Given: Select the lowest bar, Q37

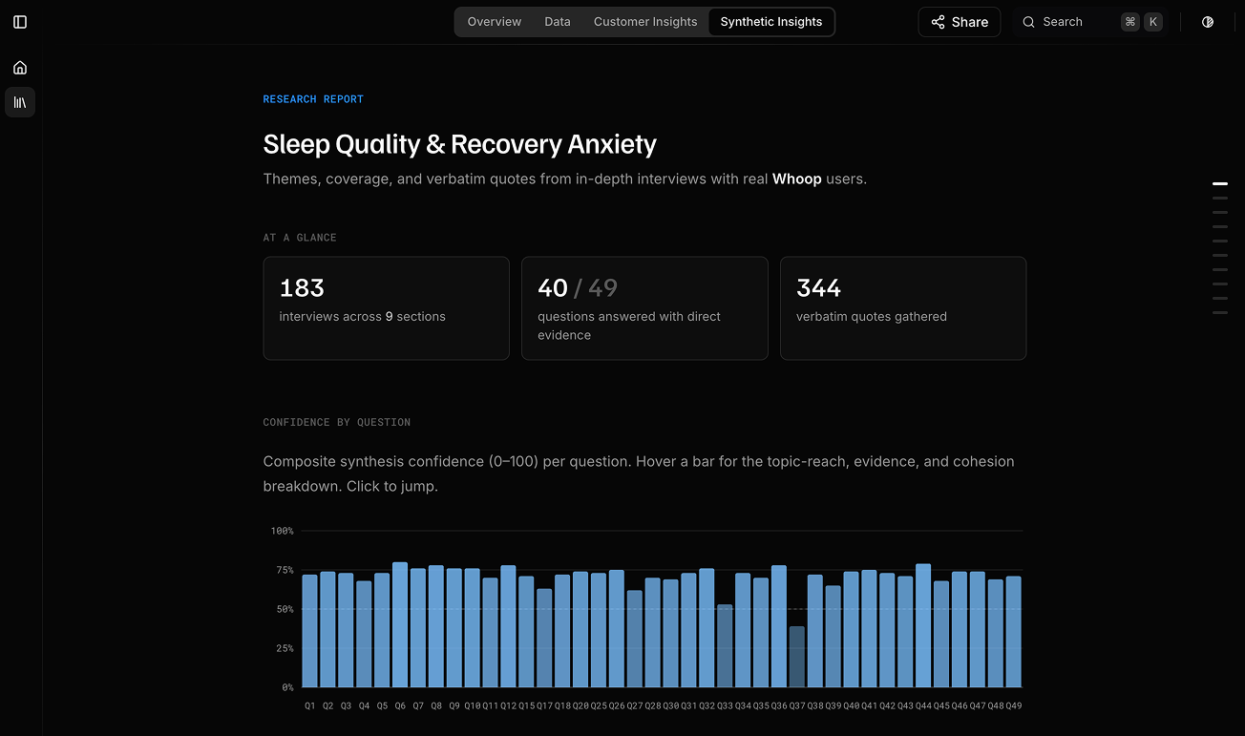Looking at the screenshot, I should 797,657.
